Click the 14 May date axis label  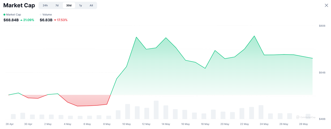tap(165, 124)
